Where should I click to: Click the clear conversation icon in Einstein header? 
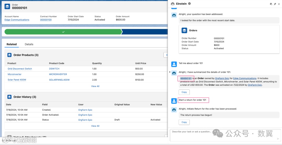click(x=271, y=4)
